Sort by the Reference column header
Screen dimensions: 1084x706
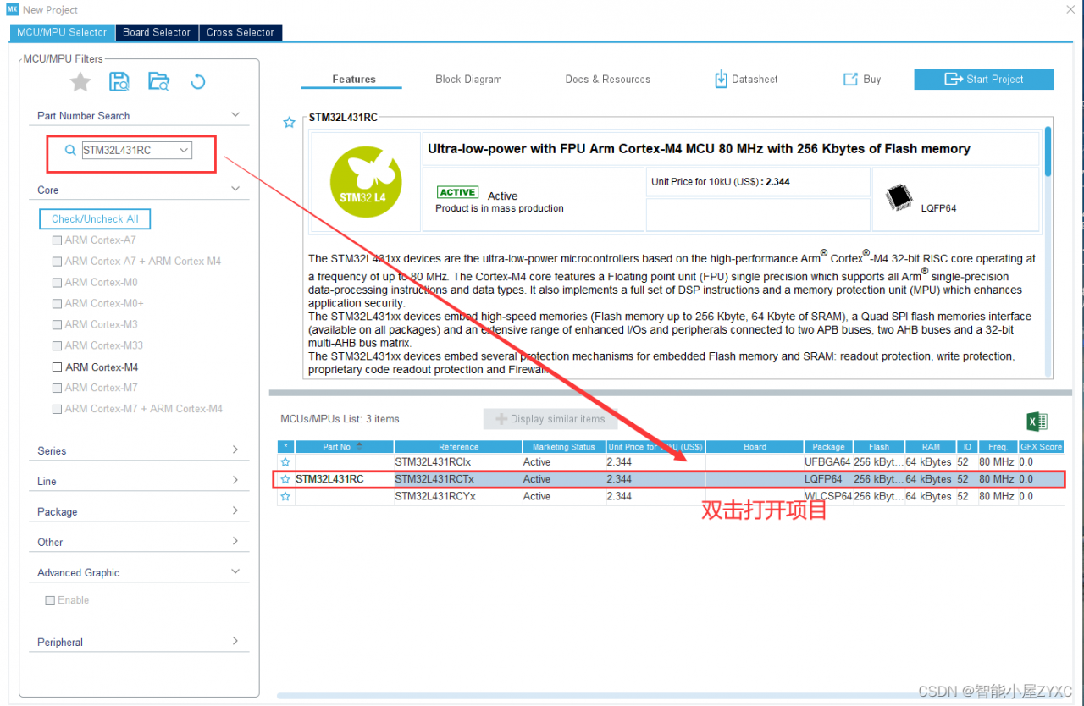(x=458, y=446)
